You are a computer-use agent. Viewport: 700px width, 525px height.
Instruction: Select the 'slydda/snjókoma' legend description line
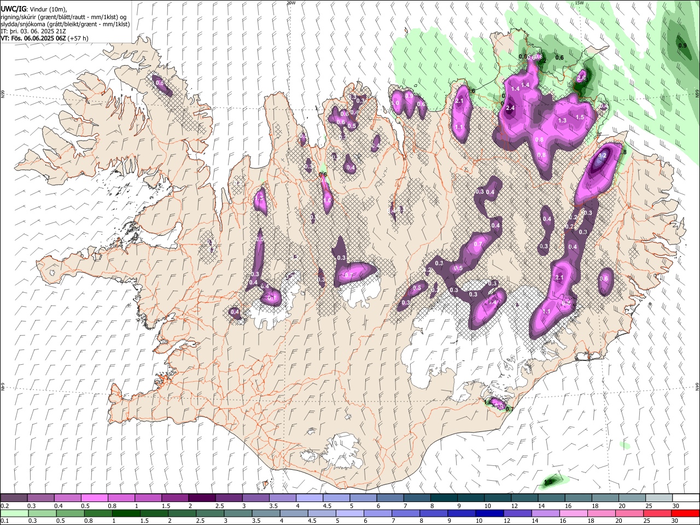(65, 24)
